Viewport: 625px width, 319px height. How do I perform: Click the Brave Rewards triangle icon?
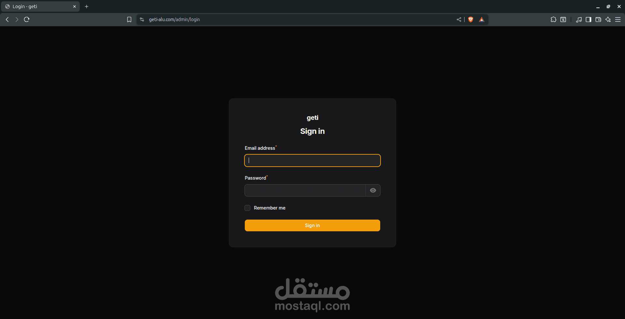tap(482, 19)
